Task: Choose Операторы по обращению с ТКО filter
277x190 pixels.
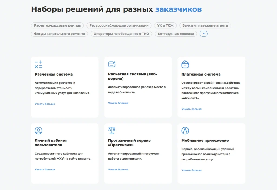Action: pos(121,34)
